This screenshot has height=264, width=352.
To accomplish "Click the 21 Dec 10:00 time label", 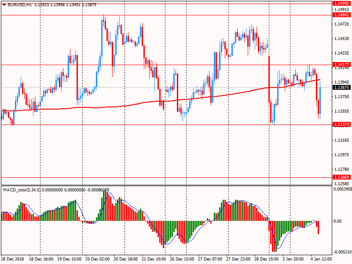I will coord(154,260).
